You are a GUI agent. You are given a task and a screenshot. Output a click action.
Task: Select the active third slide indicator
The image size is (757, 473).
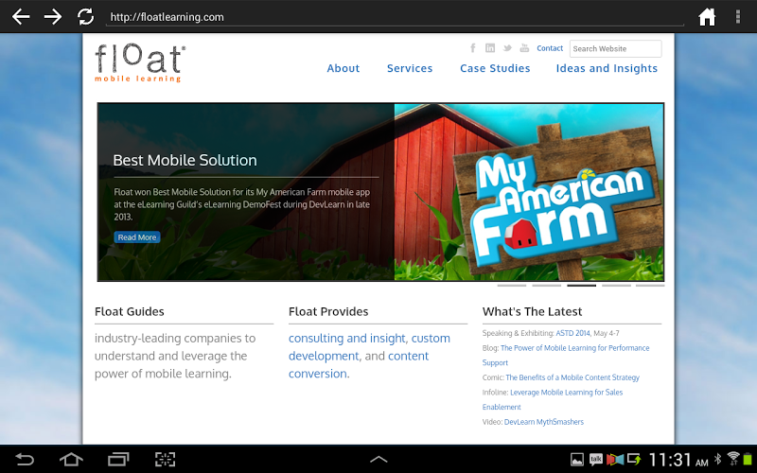581,286
